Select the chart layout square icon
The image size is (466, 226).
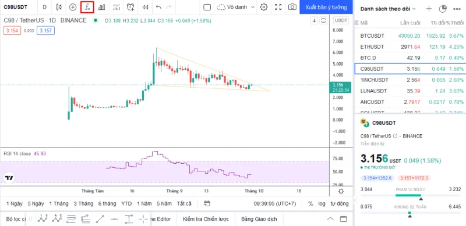click(x=207, y=7)
